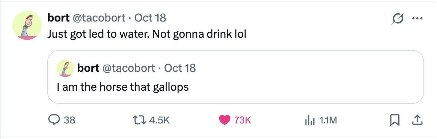Click the Oct 18 date in the quoted tweet

click(180, 68)
